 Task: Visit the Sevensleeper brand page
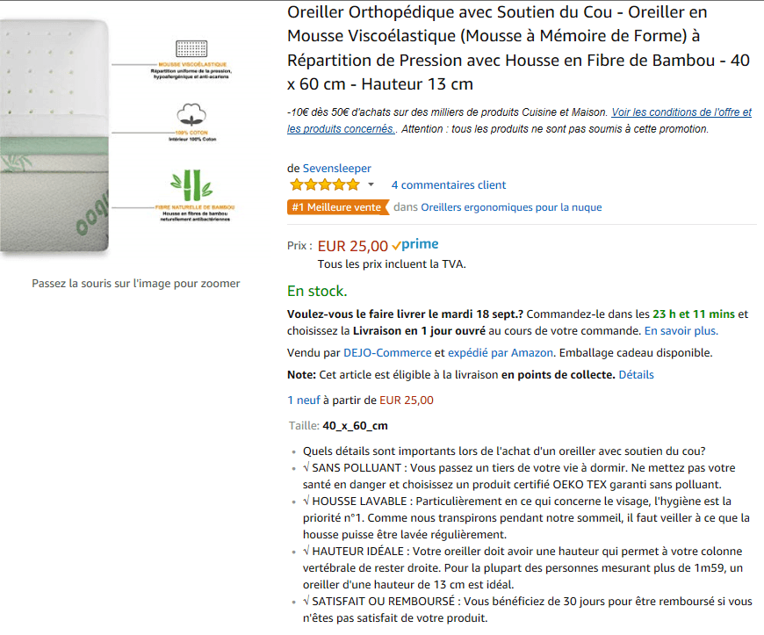(337, 168)
